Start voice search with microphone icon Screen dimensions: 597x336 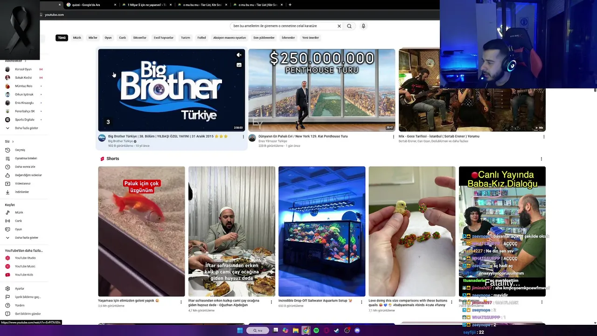click(x=363, y=26)
